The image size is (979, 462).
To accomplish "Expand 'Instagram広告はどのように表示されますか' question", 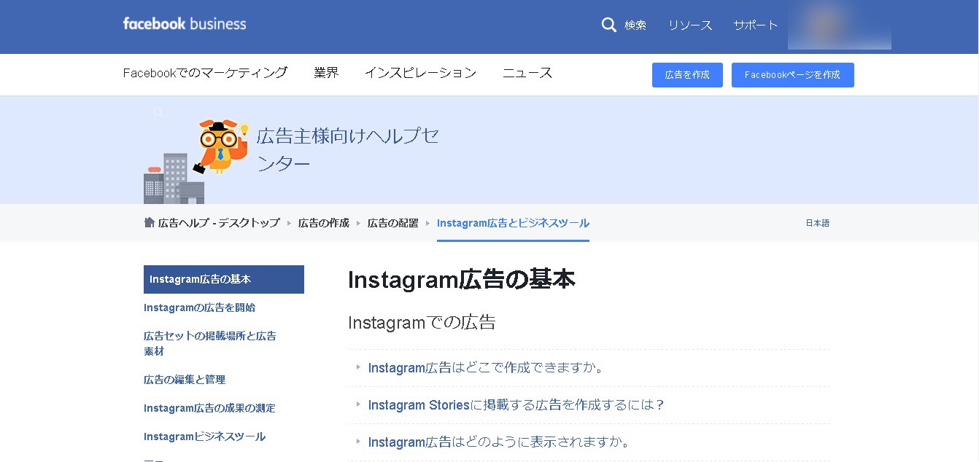I will pyautogui.click(x=498, y=442).
